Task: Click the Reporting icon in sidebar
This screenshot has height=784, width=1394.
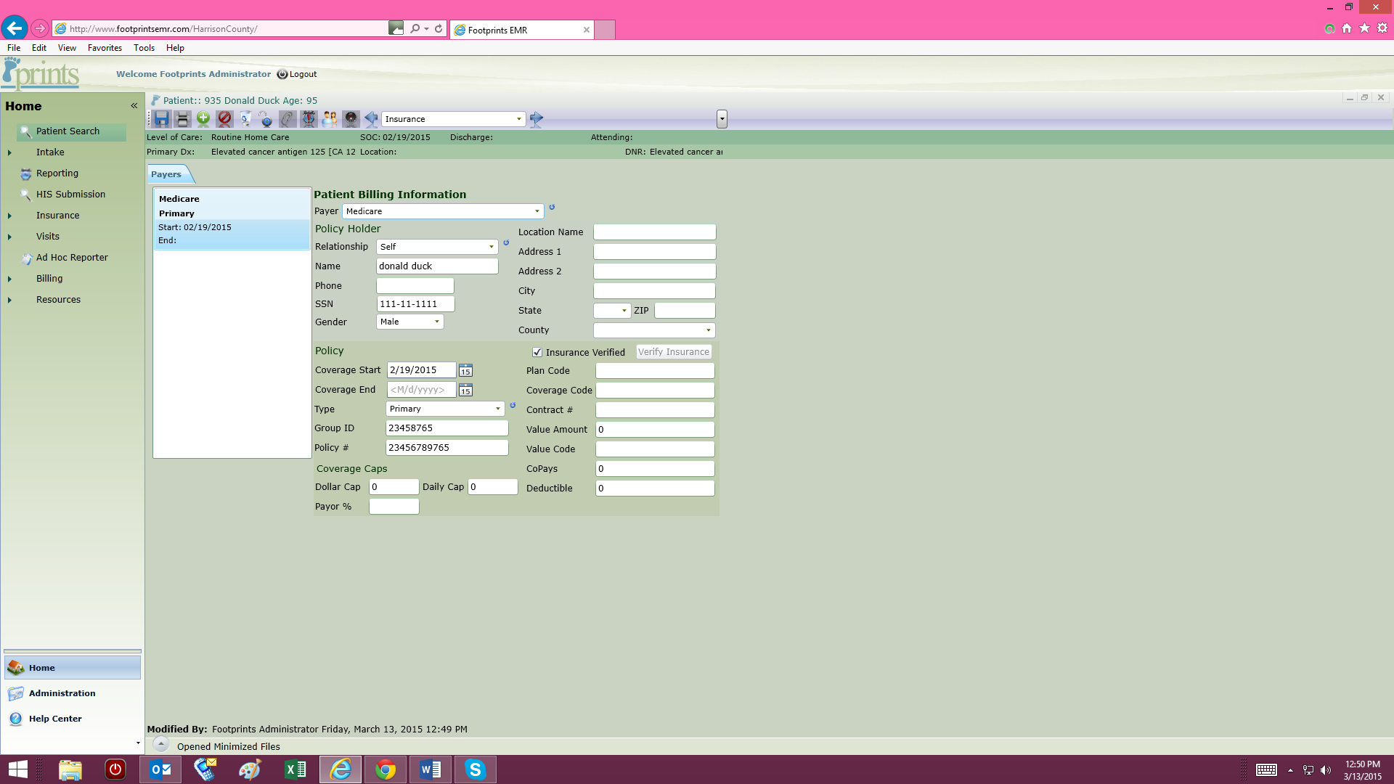Action: pos(25,173)
